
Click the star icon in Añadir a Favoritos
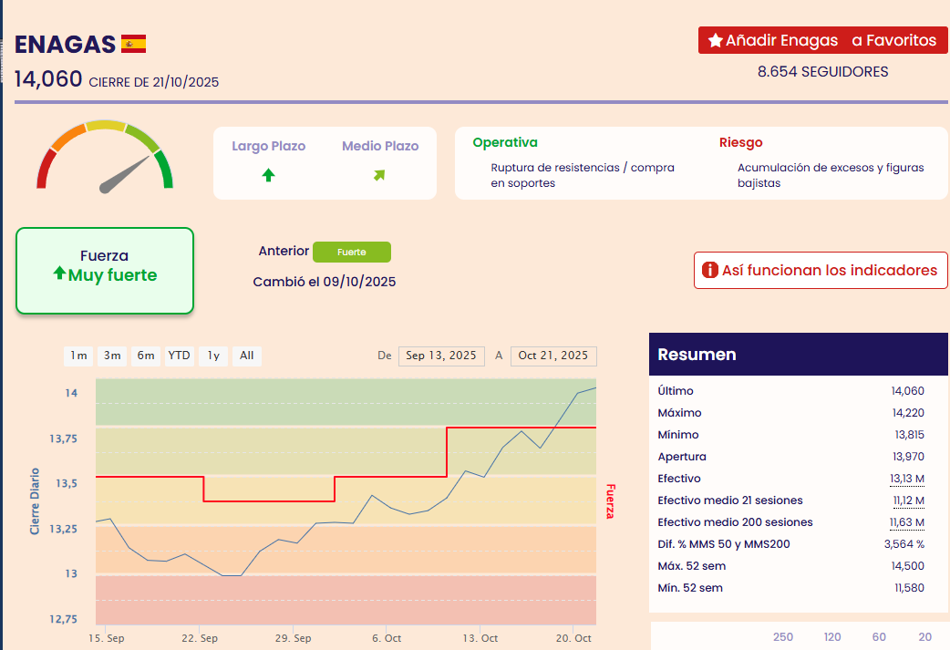(715, 41)
